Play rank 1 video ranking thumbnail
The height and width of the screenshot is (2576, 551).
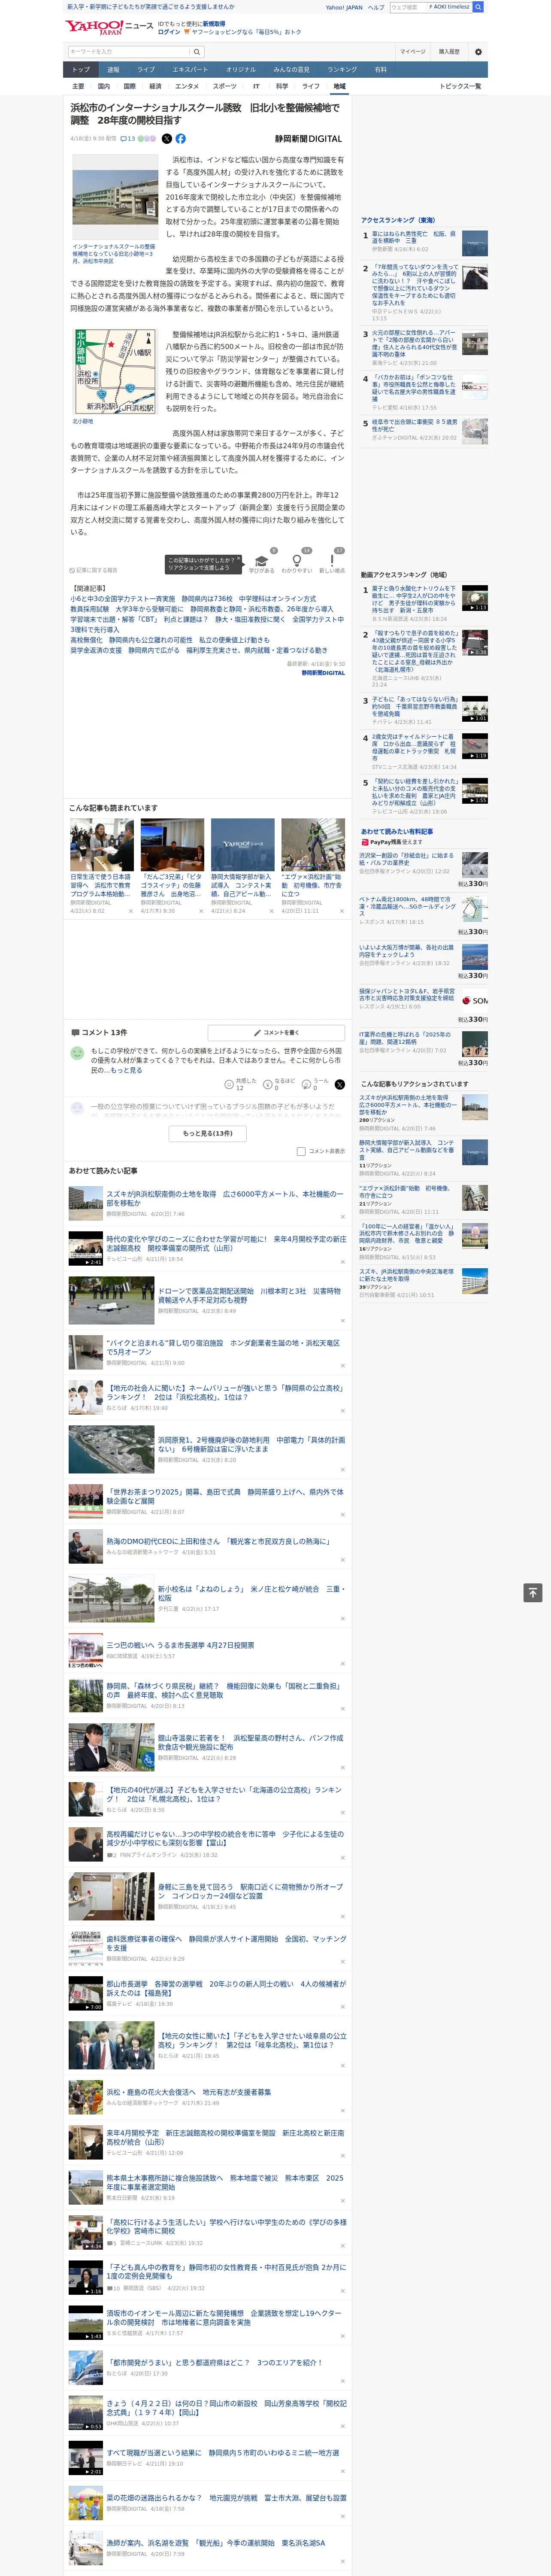475,598
